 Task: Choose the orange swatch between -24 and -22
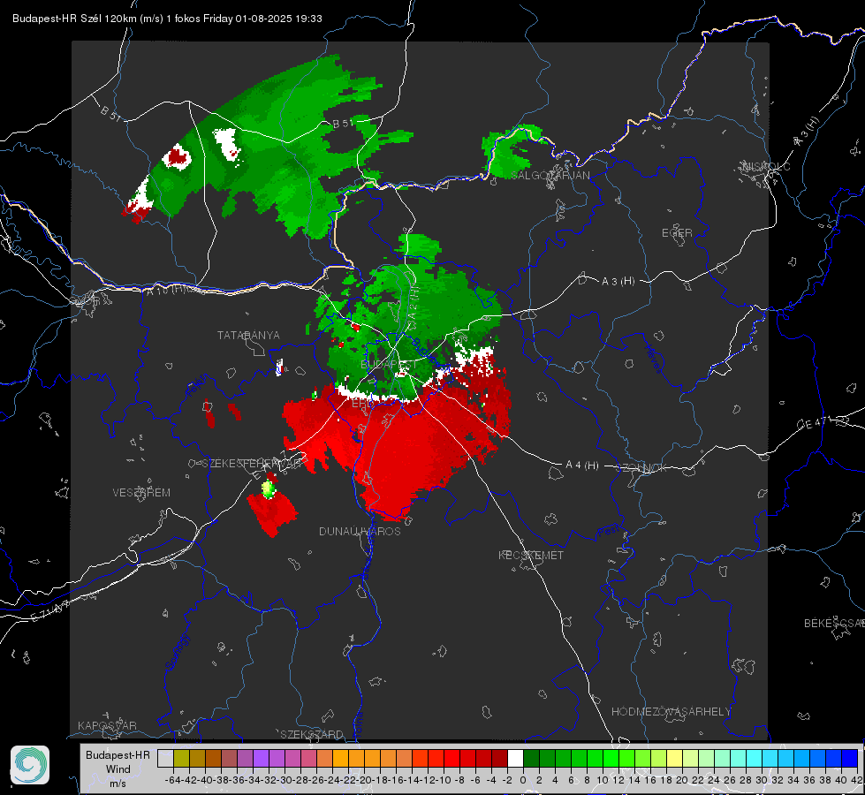pos(340,759)
